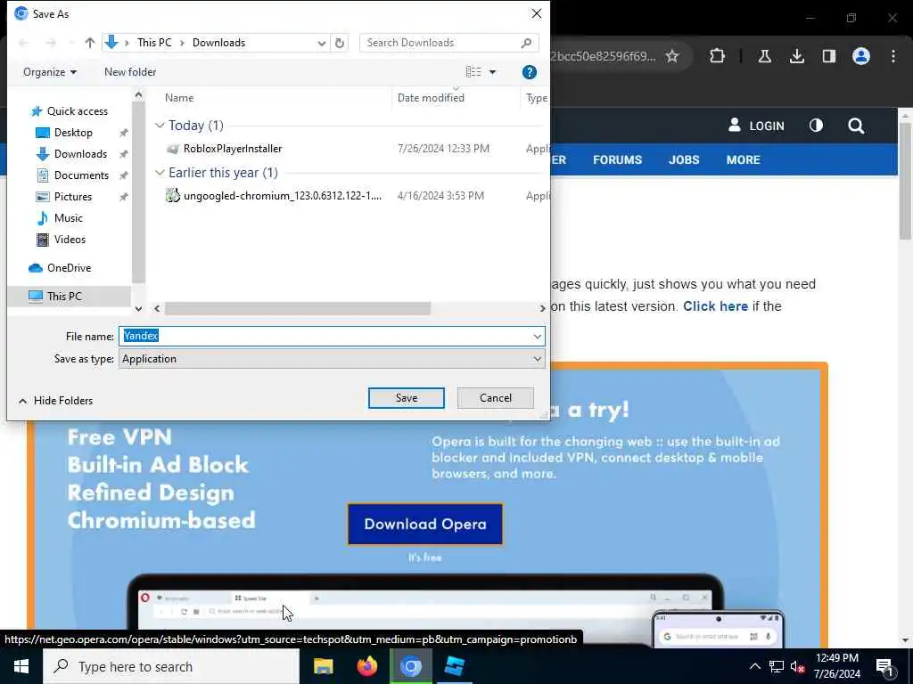Switch to Chrome in the taskbar
The width and height of the screenshot is (913, 684).
tap(410, 666)
